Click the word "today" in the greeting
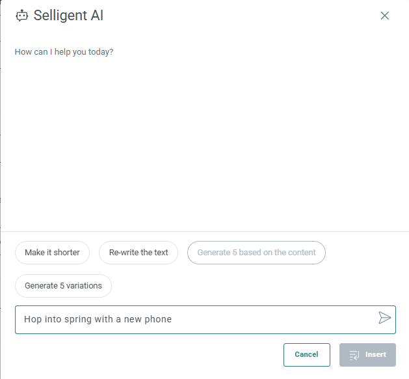This screenshot has width=409, height=379. point(99,52)
